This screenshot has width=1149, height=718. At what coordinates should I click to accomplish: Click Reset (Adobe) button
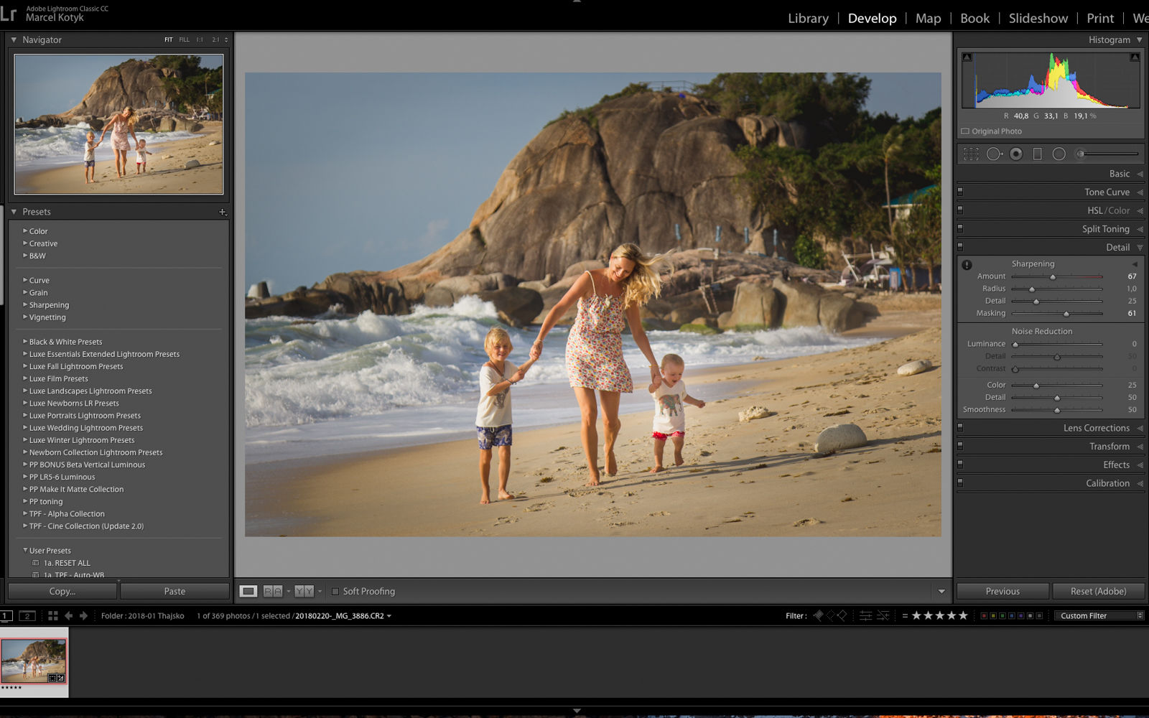coord(1098,591)
